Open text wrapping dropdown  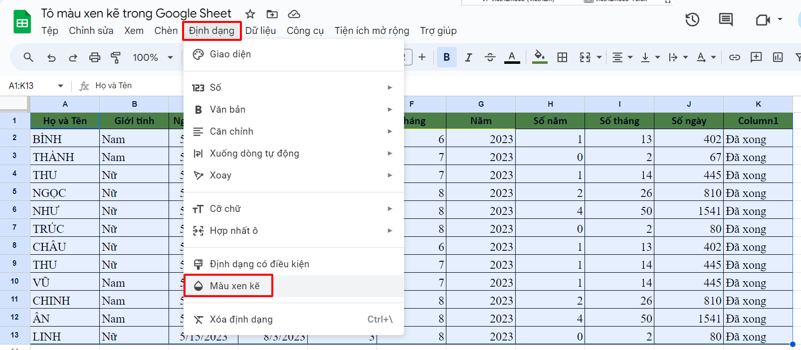point(678,57)
